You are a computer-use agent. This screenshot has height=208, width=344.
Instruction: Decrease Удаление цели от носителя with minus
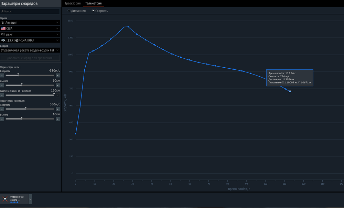[2, 95]
